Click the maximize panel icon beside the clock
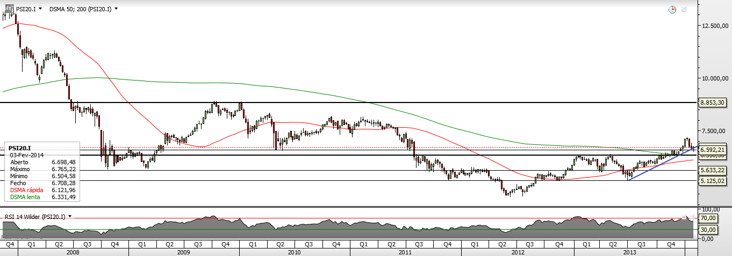732x256 pixels. click(x=684, y=10)
